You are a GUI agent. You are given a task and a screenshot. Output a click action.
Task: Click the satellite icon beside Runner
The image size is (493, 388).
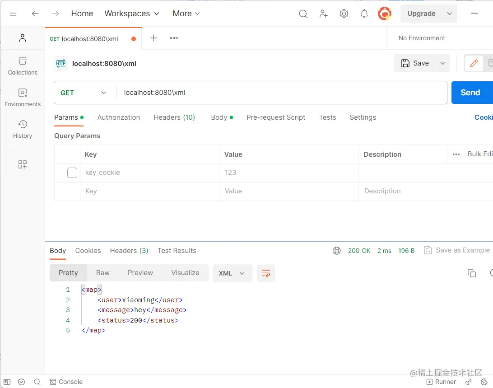469,382
